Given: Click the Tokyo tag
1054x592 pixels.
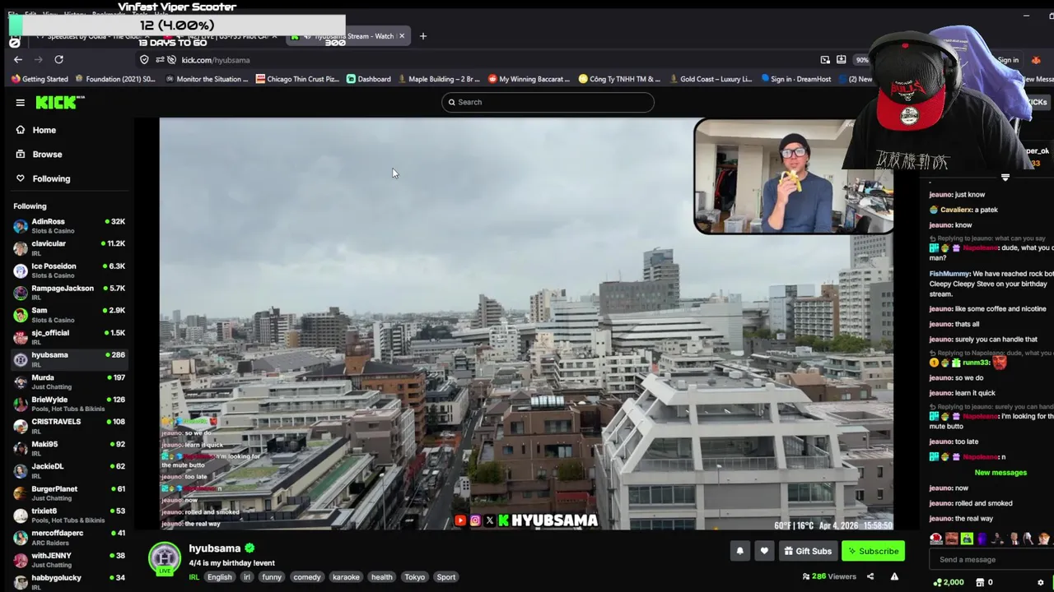Looking at the screenshot, I should (415, 577).
